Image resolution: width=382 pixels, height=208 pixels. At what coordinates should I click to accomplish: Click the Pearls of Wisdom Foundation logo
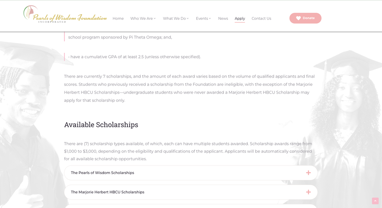coord(65,15)
